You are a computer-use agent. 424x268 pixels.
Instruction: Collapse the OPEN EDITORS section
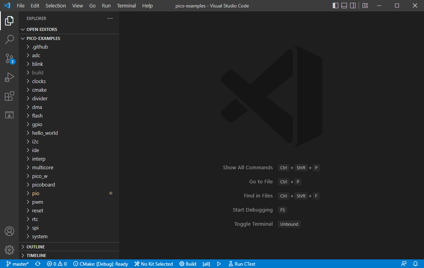click(69, 29)
